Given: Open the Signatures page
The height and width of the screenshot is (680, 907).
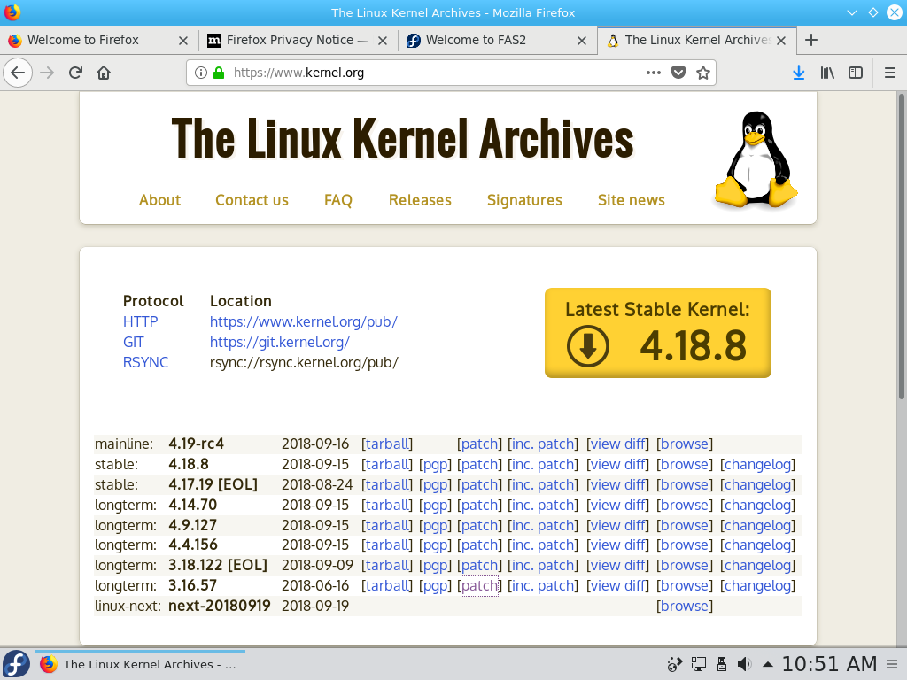Looking at the screenshot, I should [x=524, y=200].
